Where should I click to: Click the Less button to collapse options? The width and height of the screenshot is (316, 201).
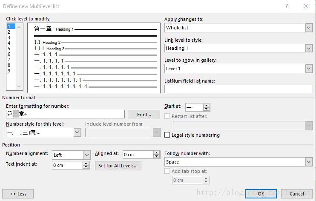pyautogui.click(x=18, y=194)
